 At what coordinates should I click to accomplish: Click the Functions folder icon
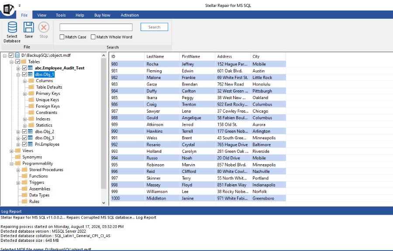[x=24, y=176]
